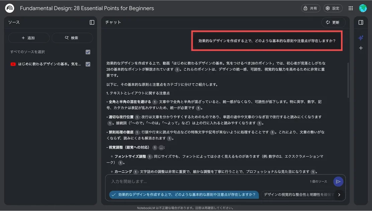Uncheck the YouTube video source checkbox
Image resolution: width=372 pixels, height=211 pixels.
pos(88,64)
